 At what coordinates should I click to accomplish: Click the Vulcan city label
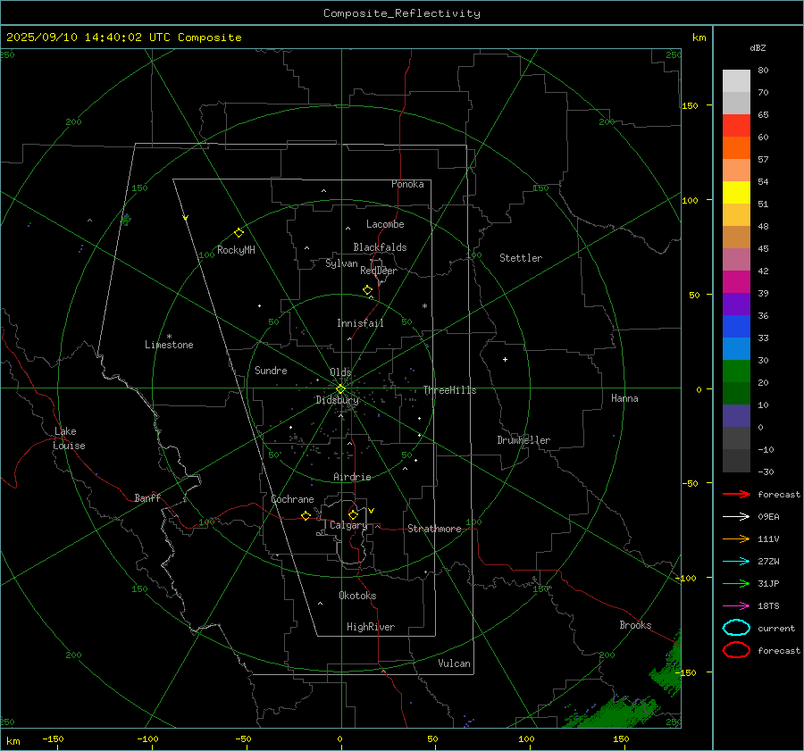pos(454,663)
